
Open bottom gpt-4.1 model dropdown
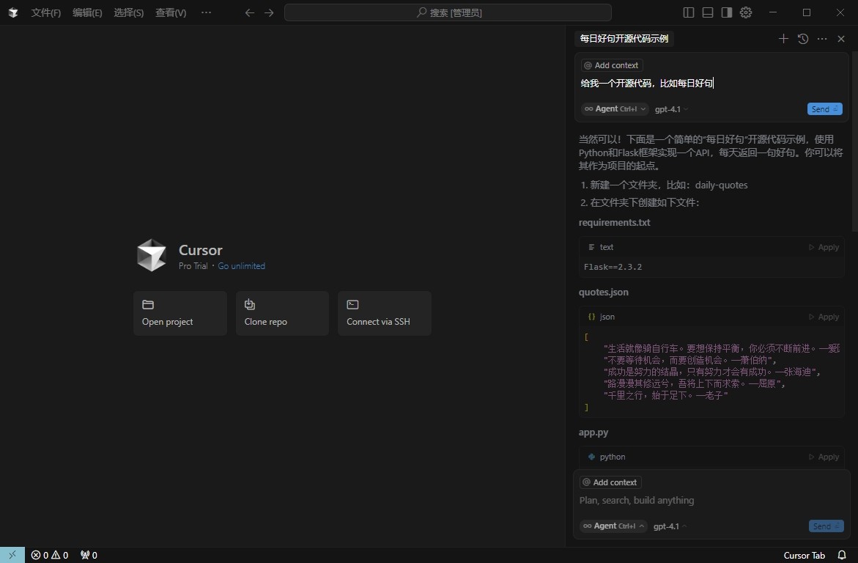(670, 526)
